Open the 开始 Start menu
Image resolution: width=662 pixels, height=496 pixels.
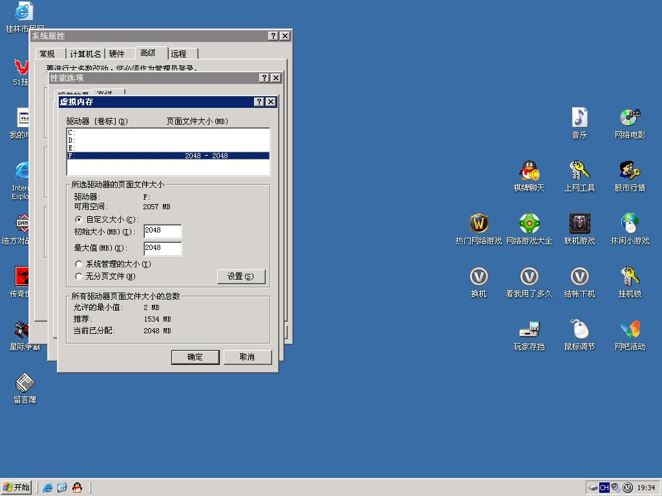point(17,488)
